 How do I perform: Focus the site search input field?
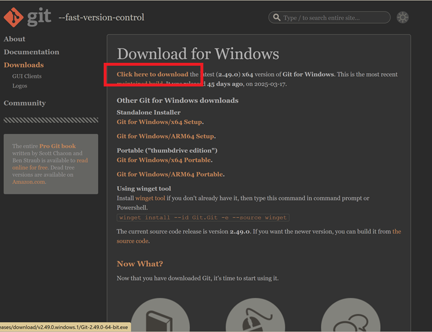[x=329, y=17]
